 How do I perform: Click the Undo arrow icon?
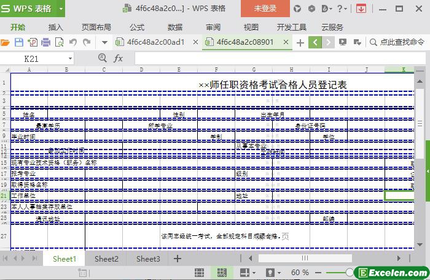[73, 42]
